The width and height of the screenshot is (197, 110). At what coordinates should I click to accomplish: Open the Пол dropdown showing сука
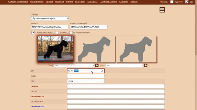pyautogui.click(x=86, y=81)
